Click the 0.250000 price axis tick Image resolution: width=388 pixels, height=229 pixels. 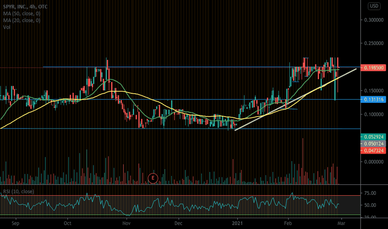(x=374, y=43)
